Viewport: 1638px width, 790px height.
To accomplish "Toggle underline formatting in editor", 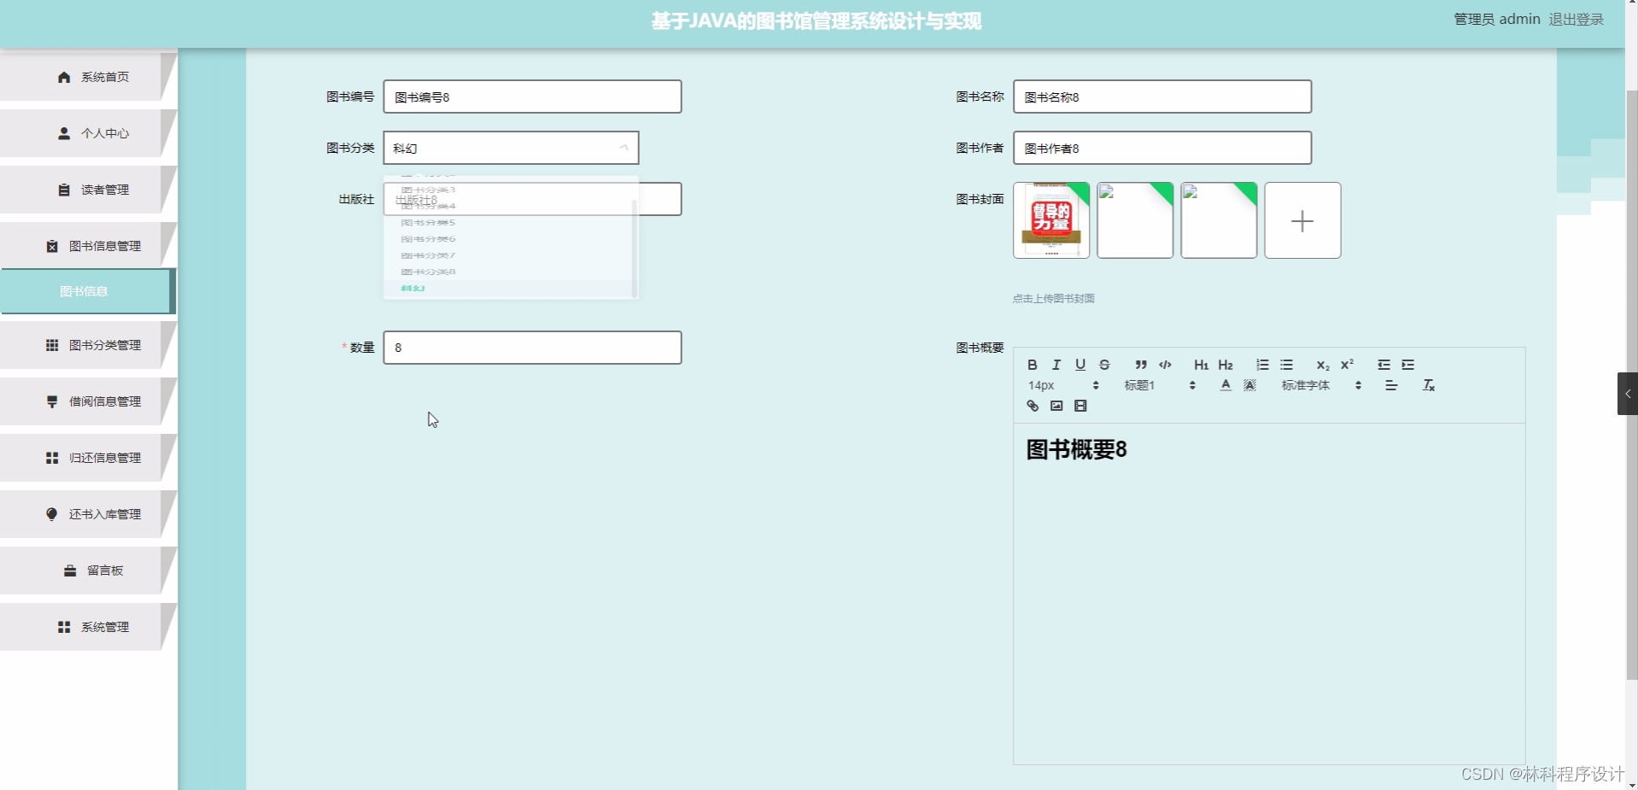I will point(1080,365).
